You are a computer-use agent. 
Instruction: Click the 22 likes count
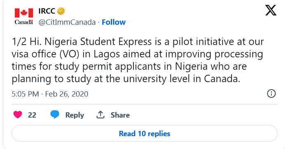tap(32, 115)
